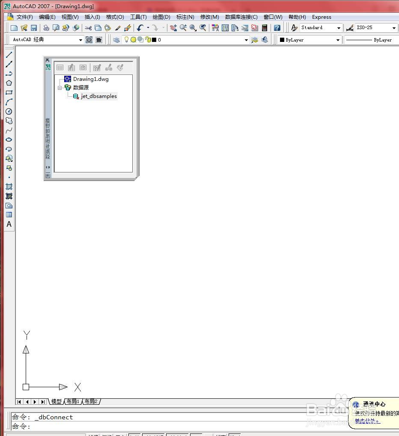
Task: Select the Multiline Text A tool
Action: point(9,224)
